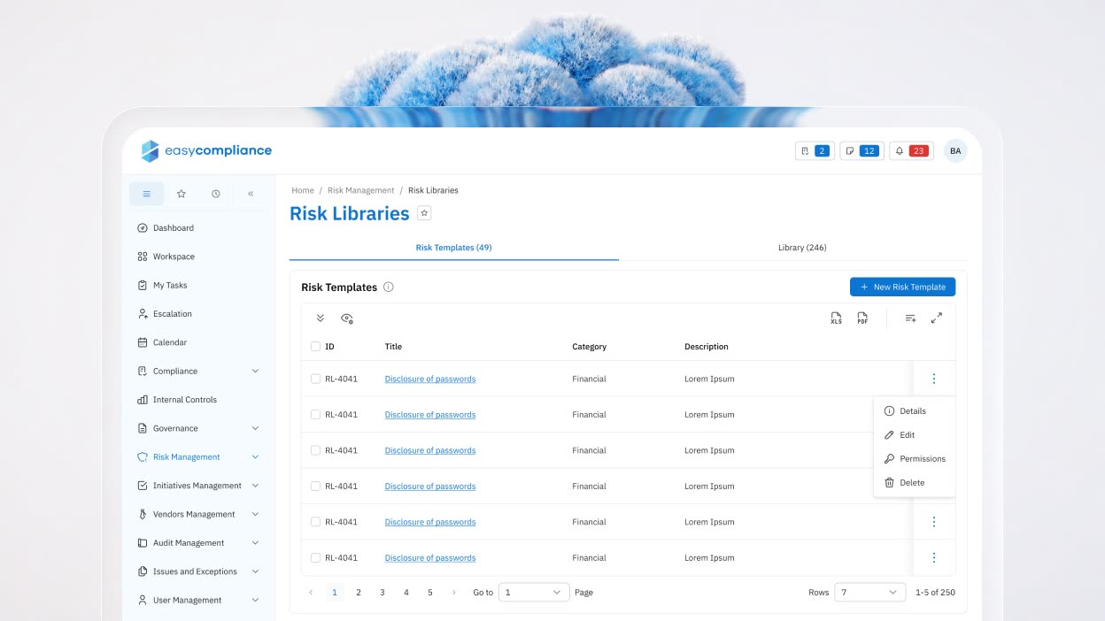Screen dimensions: 1105x621
Task: Click the add-column list icon in table toolbar
Action: tap(910, 318)
